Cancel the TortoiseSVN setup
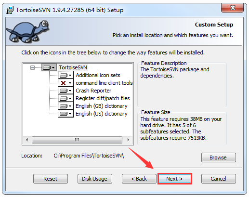This screenshot has width=249, height=197. pos(219,179)
